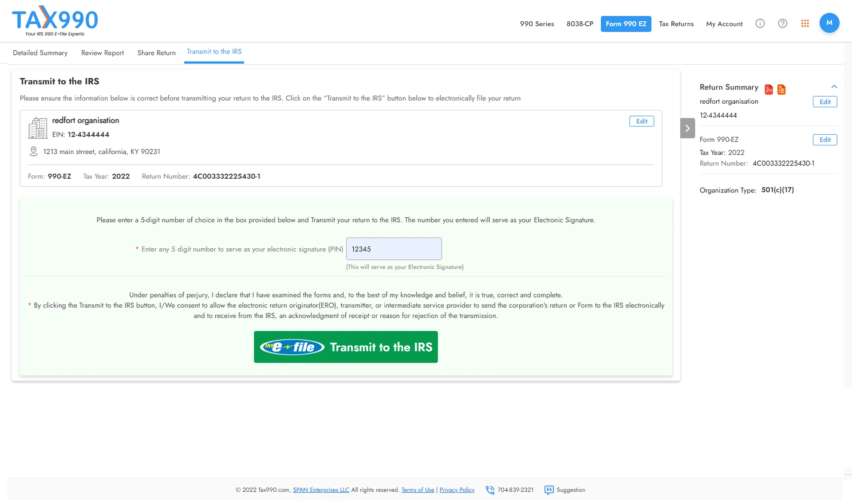This screenshot has height=501, width=852.
Task: Click the Return Summary heading
Action: [x=729, y=87]
